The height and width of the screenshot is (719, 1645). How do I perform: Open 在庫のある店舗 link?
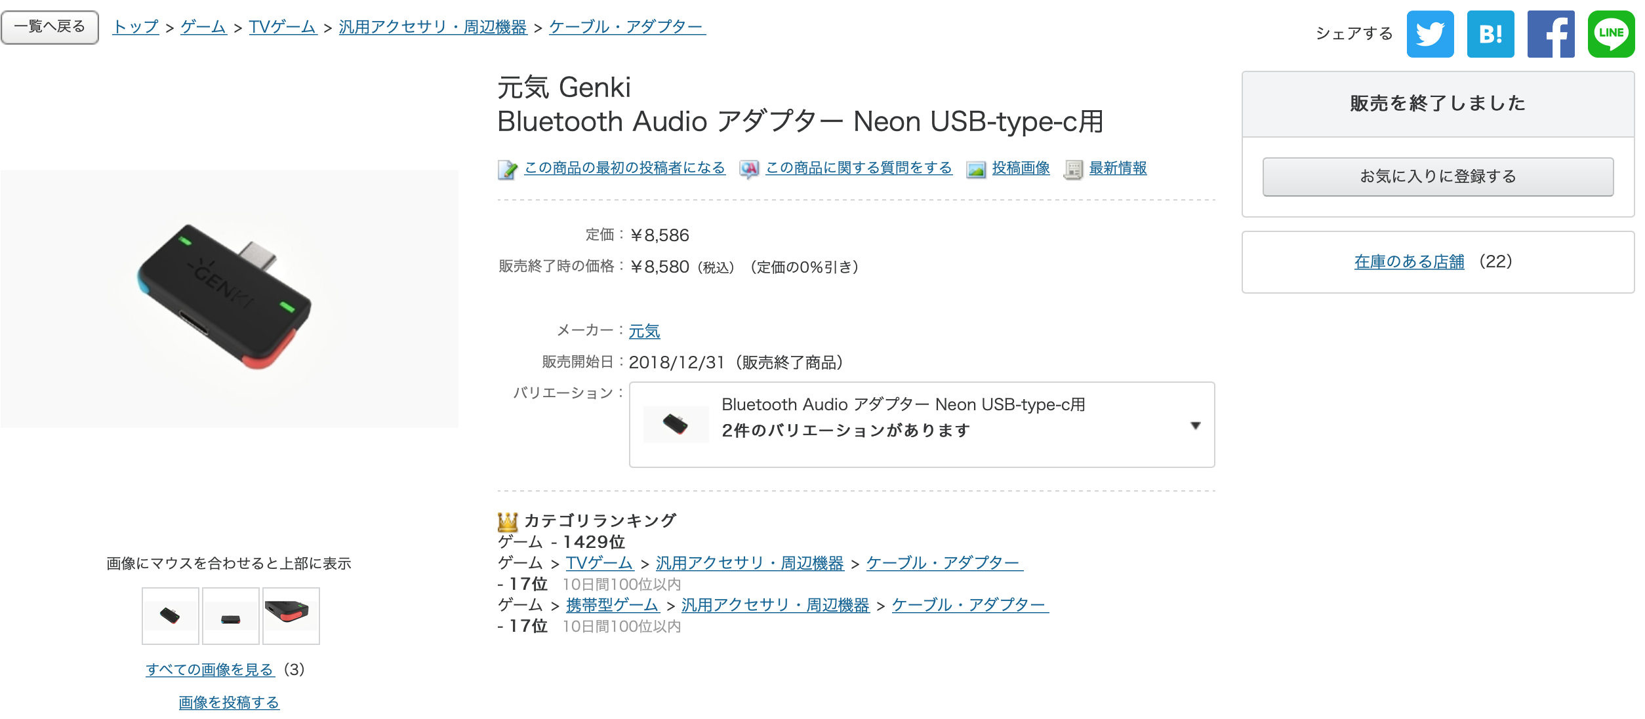1409,262
